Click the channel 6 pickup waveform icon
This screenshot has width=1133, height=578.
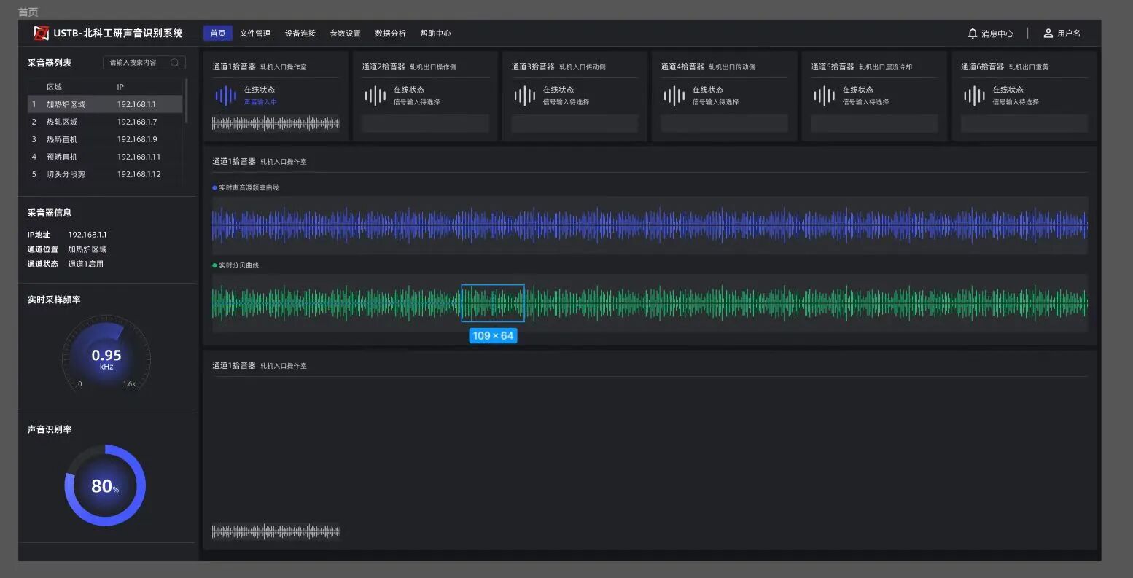[x=973, y=95]
